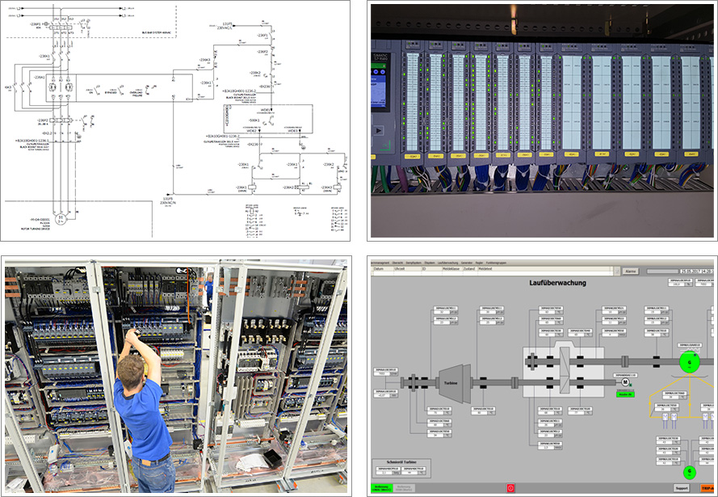Open the electrical schematic diagram image
This screenshot has width=718, height=497.
coord(175,120)
